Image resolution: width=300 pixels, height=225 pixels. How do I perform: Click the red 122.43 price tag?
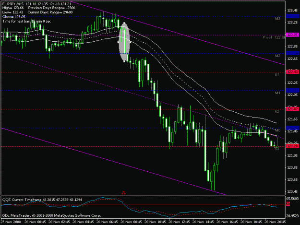[x=292, y=72]
